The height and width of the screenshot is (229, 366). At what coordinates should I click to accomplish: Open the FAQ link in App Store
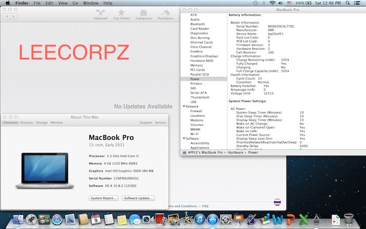point(205,206)
